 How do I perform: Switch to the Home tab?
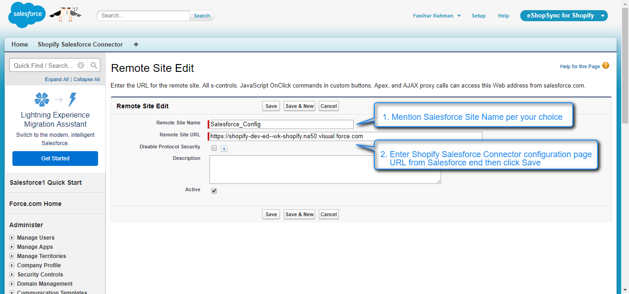[x=20, y=45]
